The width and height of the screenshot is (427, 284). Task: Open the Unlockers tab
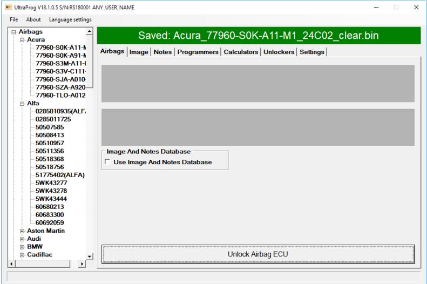click(279, 52)
